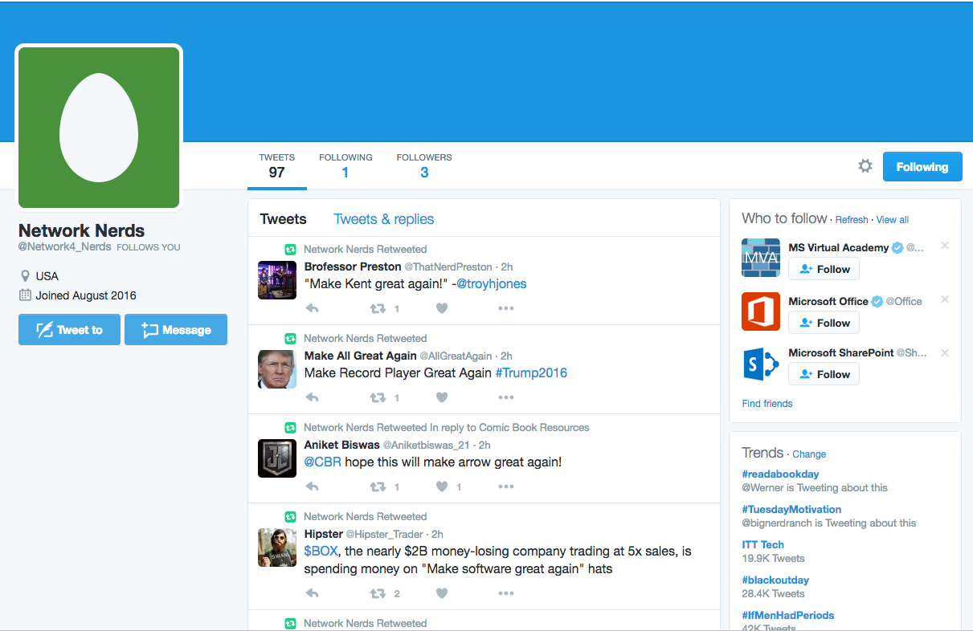Reply to Aniket Biswas tweet
This screenshot has width=973, height=631.
click(x=313, y=486)
